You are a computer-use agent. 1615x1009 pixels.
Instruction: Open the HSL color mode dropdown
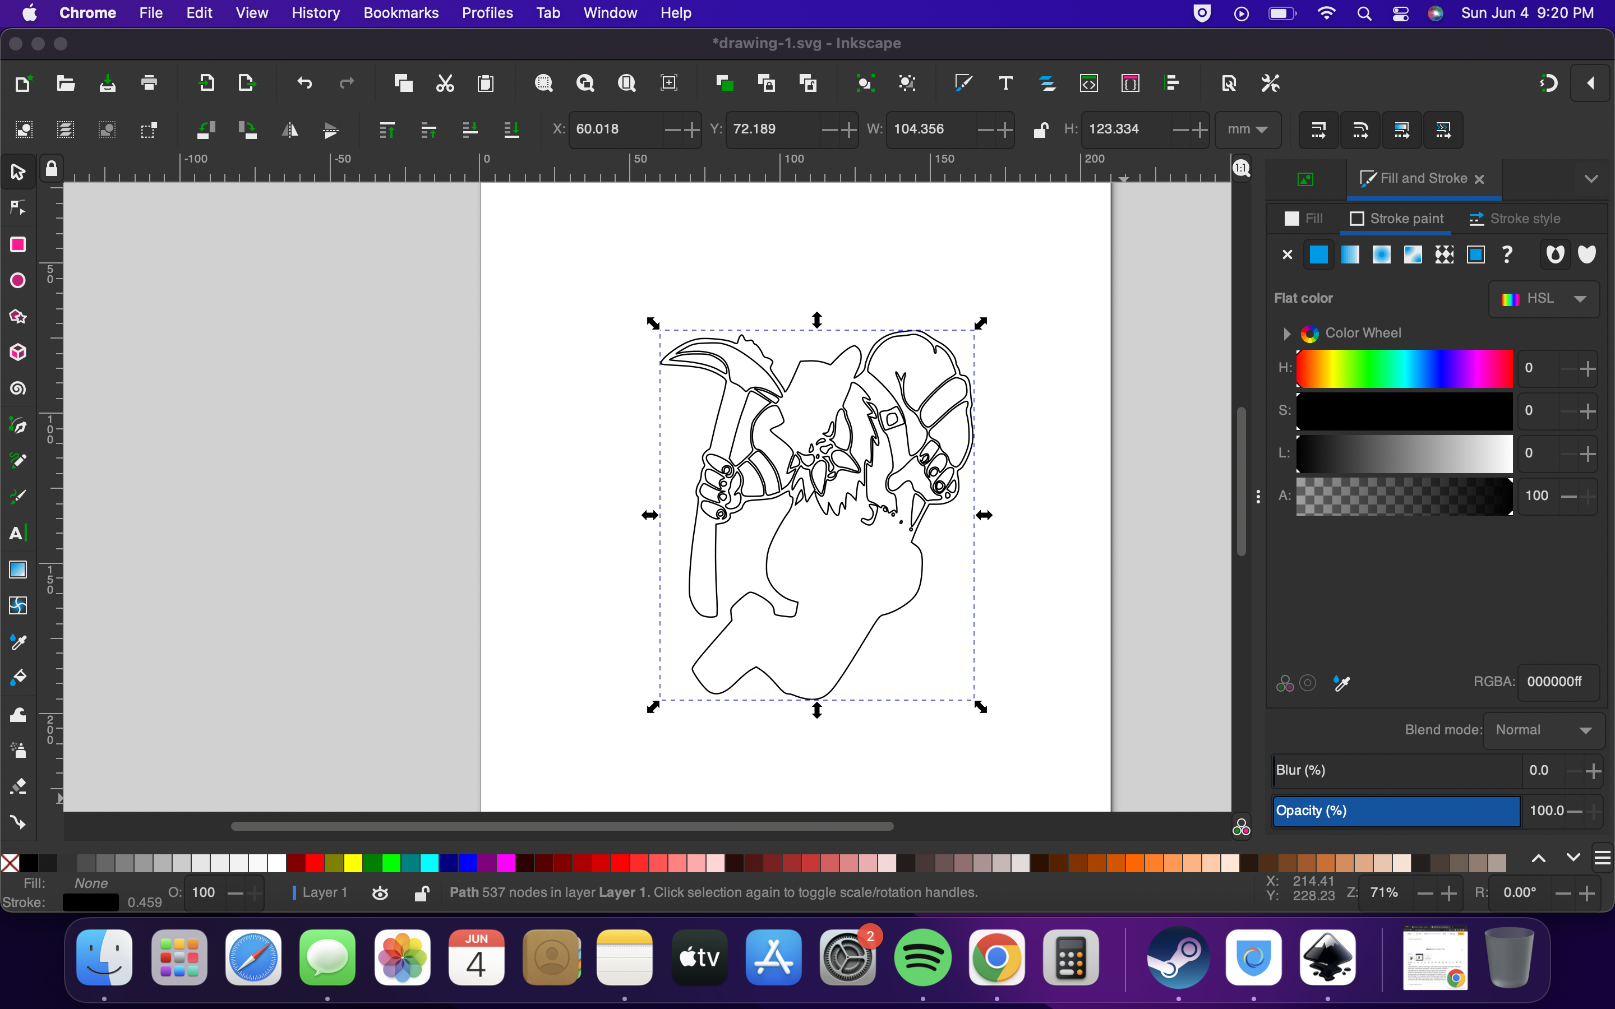pos(1580,298)
